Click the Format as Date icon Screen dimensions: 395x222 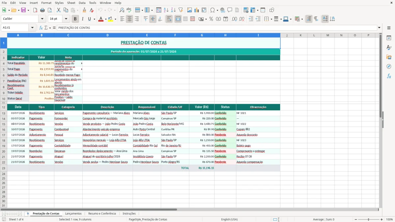[x=225, y=19]
